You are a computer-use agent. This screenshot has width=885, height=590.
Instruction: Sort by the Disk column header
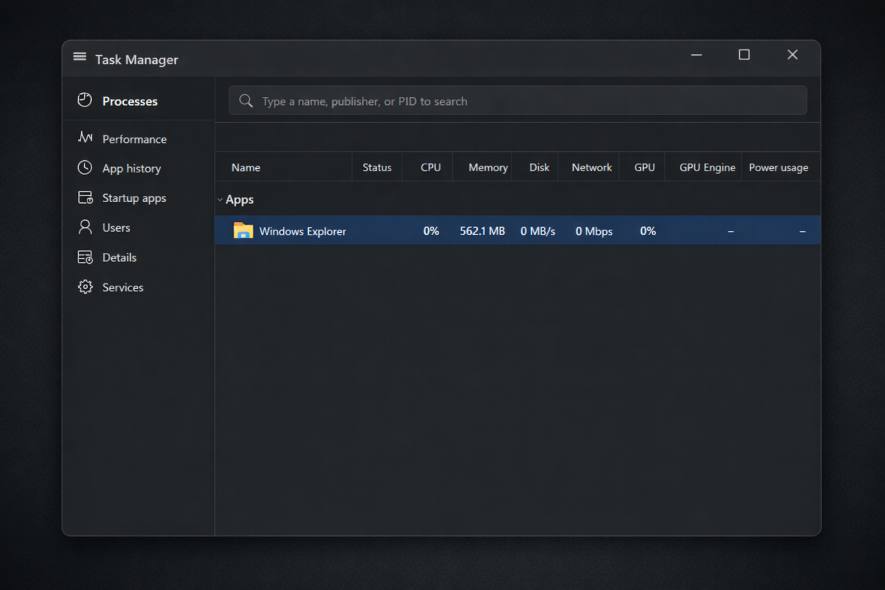coord(535,167)
